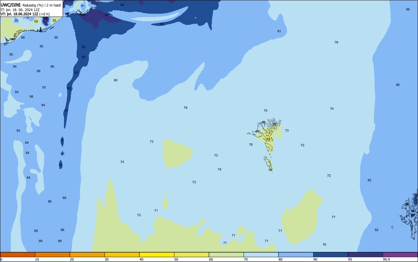Click the IT initial-time line in header
Viewport: 418px width, 262px height.
point(20,9)
